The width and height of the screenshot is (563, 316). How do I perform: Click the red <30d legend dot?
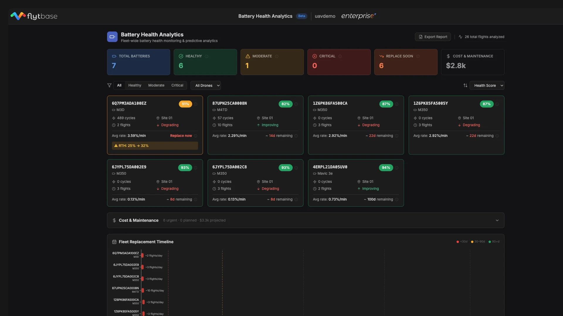click(x=457, y=242)
